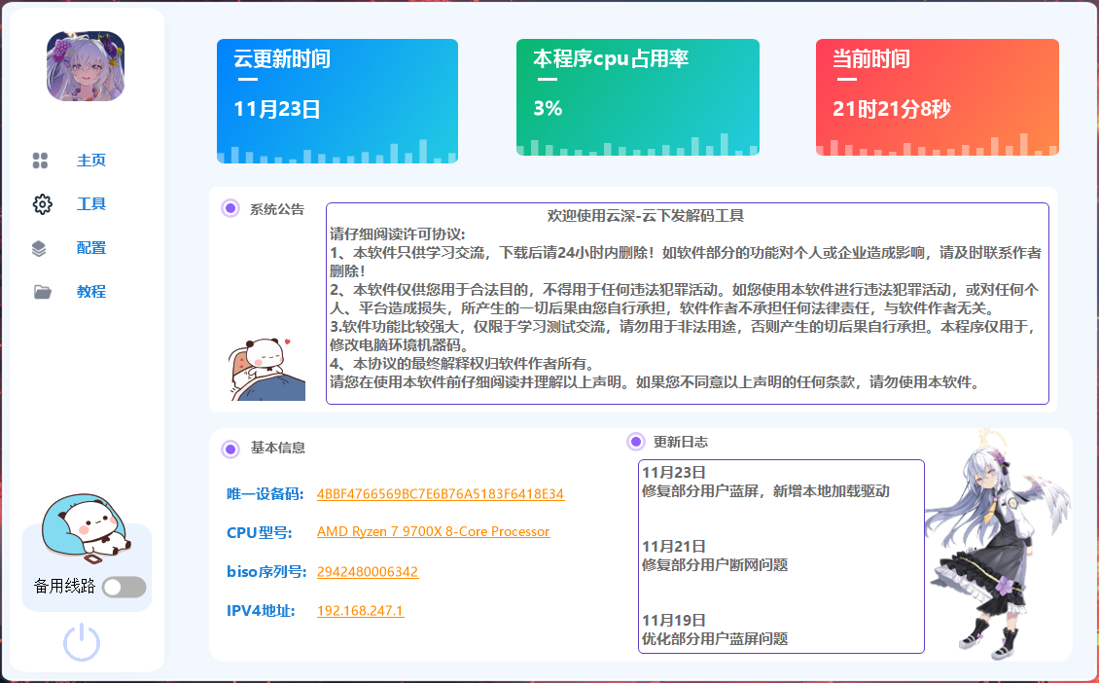Click the power button at the sidebar bottom
This screenshot has height=683, width=1099.
pyautogui.click(x=81, y=642)
